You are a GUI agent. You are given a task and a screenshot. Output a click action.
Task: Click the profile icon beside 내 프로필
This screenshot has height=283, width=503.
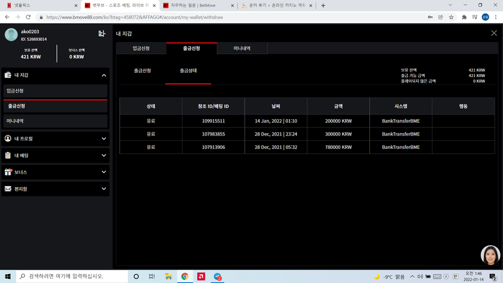pyautogui.click(x=8, y=138)
